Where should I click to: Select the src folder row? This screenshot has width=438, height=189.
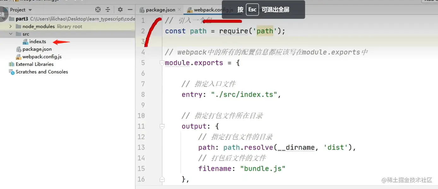(68, 34)
